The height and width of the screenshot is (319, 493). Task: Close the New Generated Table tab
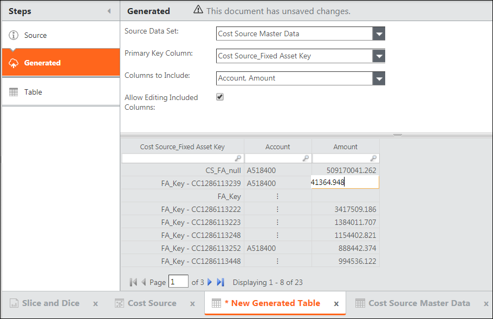336,304
